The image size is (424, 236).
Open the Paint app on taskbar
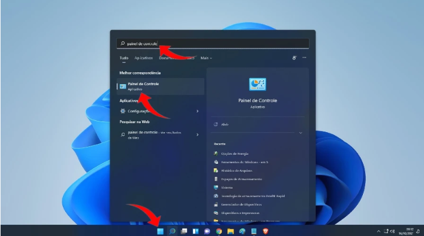point(242,231)
